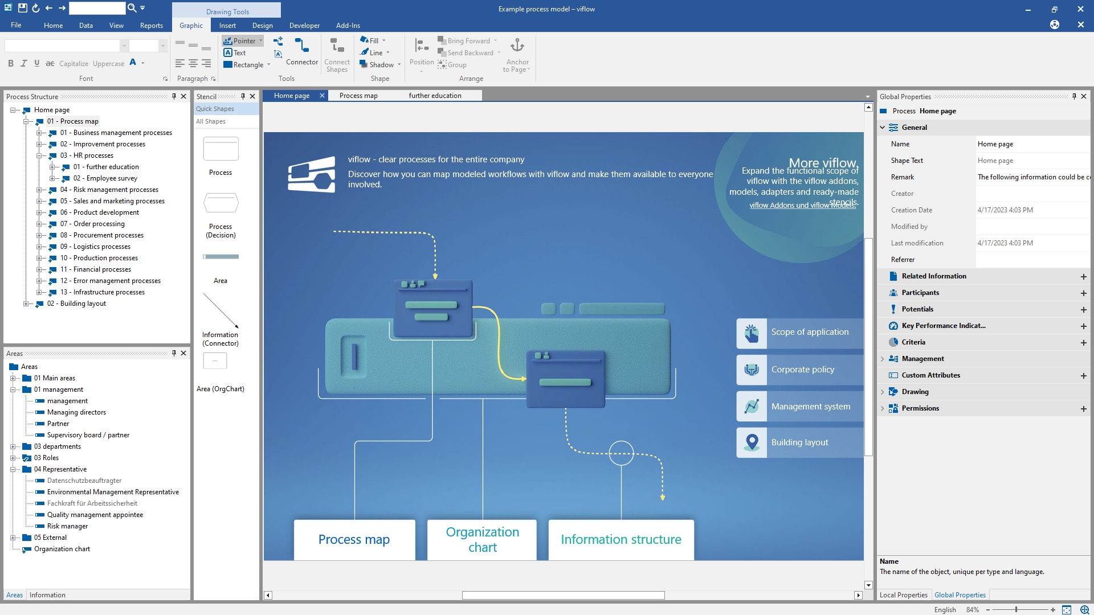Screen dimensions: 1094x615
Task: Select the Text tool in ribbon
Action: click(235, 52)
